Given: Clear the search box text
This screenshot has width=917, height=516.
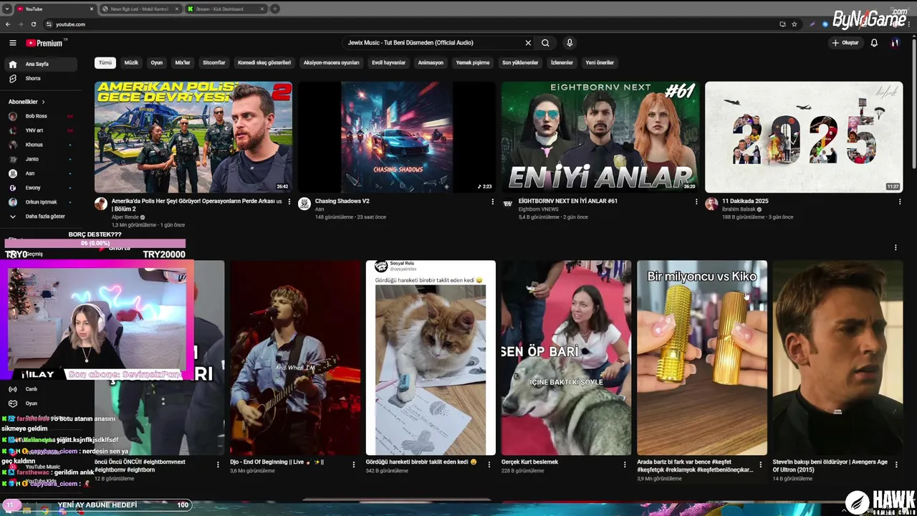Looking at the screenshot, I should [528, 43].
